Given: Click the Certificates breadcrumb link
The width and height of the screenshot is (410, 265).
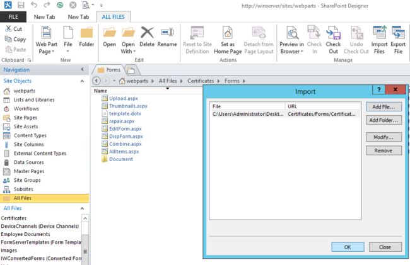Looking at the screenshot, I should [x=201, y=81].
